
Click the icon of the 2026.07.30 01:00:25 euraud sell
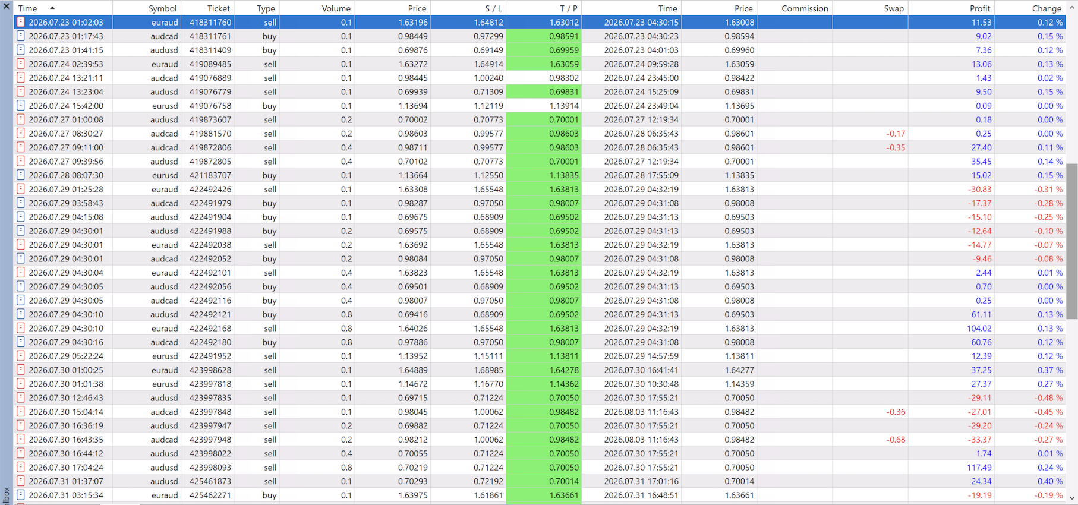21,370
